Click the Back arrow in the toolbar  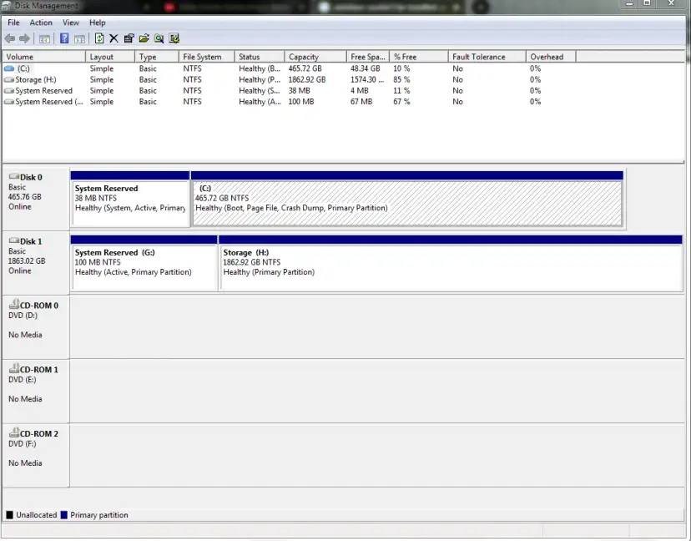pos(10,38)
